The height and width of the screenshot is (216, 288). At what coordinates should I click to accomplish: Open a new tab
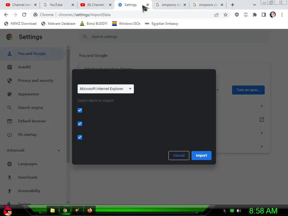[233, 5]
